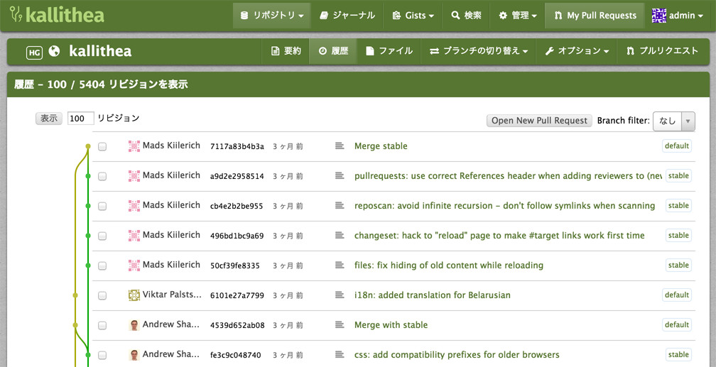The width and height of the screenshot is (716, 367).
Task: Expand message icon for Merge with stable
Action: coord(340,325)
